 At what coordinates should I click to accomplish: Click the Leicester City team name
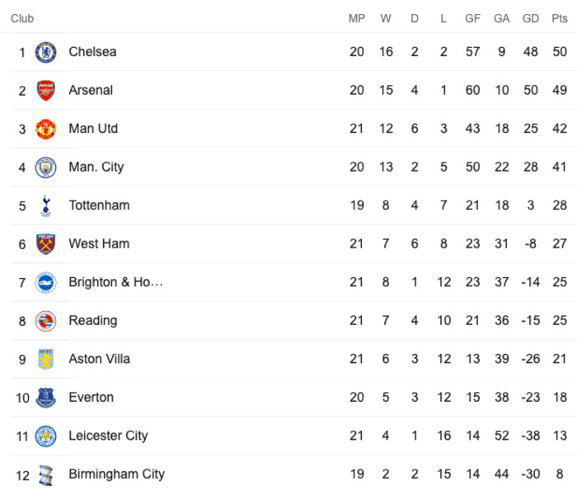(x=108, y=436)
